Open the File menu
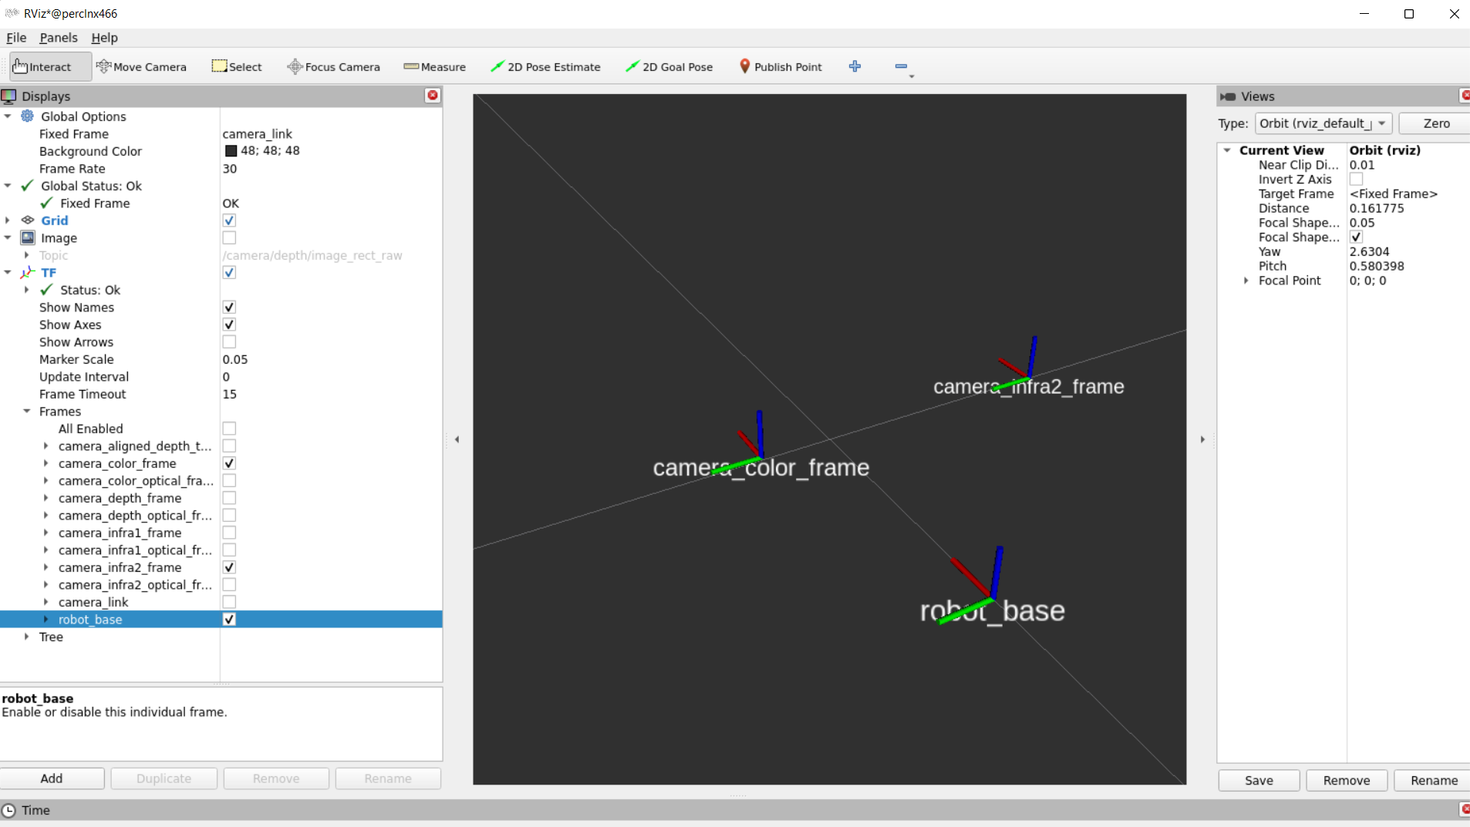The width and height of the screenshot is (1470, 827). (x=16, y=38)
